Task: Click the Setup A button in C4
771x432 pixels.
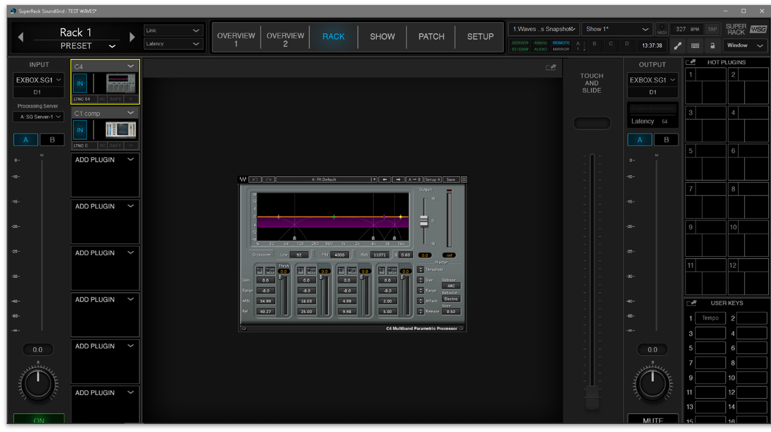Action: point(433,180)
